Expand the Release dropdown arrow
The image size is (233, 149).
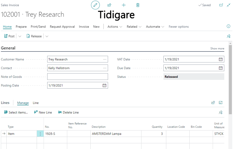pyautogui.click(x=47, y=36)
